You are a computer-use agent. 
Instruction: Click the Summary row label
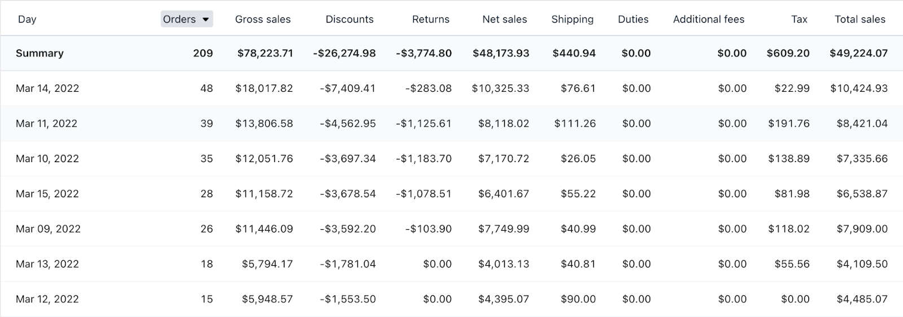[x=40, y=53]
